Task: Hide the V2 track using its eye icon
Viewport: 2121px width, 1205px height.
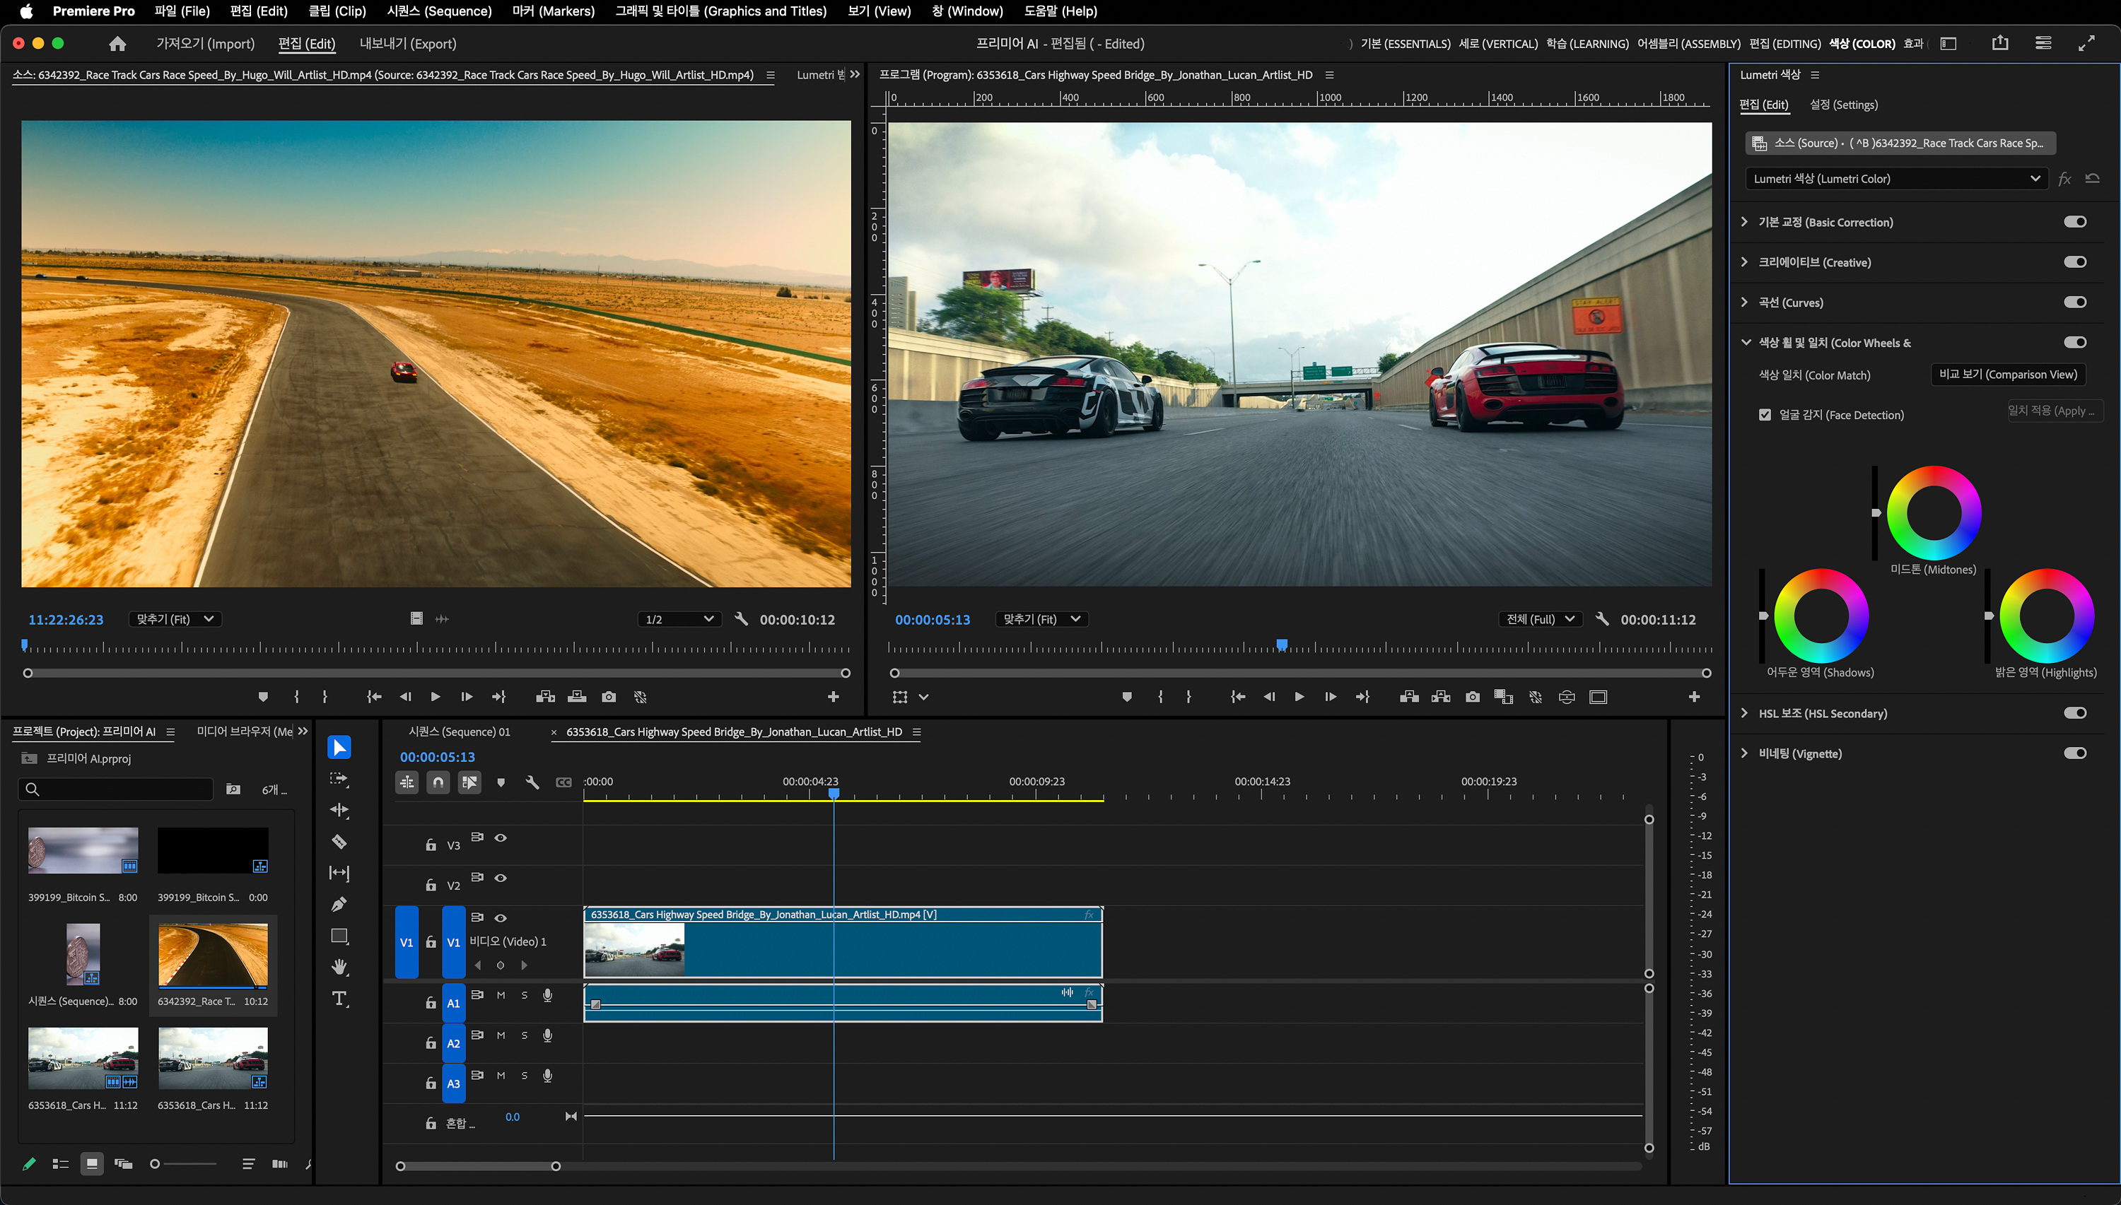Action: pos(501,878)
